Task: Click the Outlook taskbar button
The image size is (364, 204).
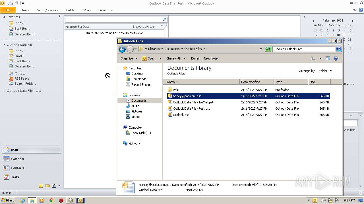Action: [x=80, y=200]
